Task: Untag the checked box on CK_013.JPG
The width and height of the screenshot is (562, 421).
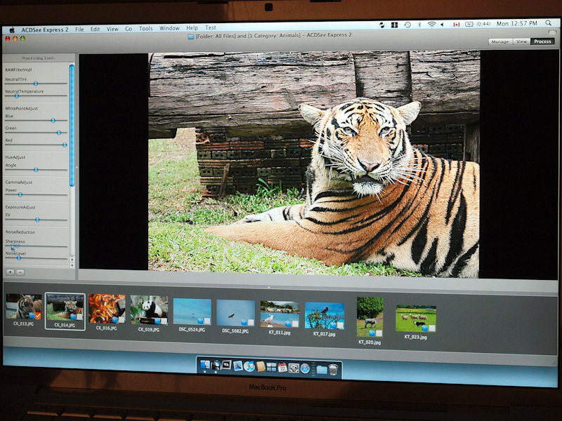Action: click(38, 315)
